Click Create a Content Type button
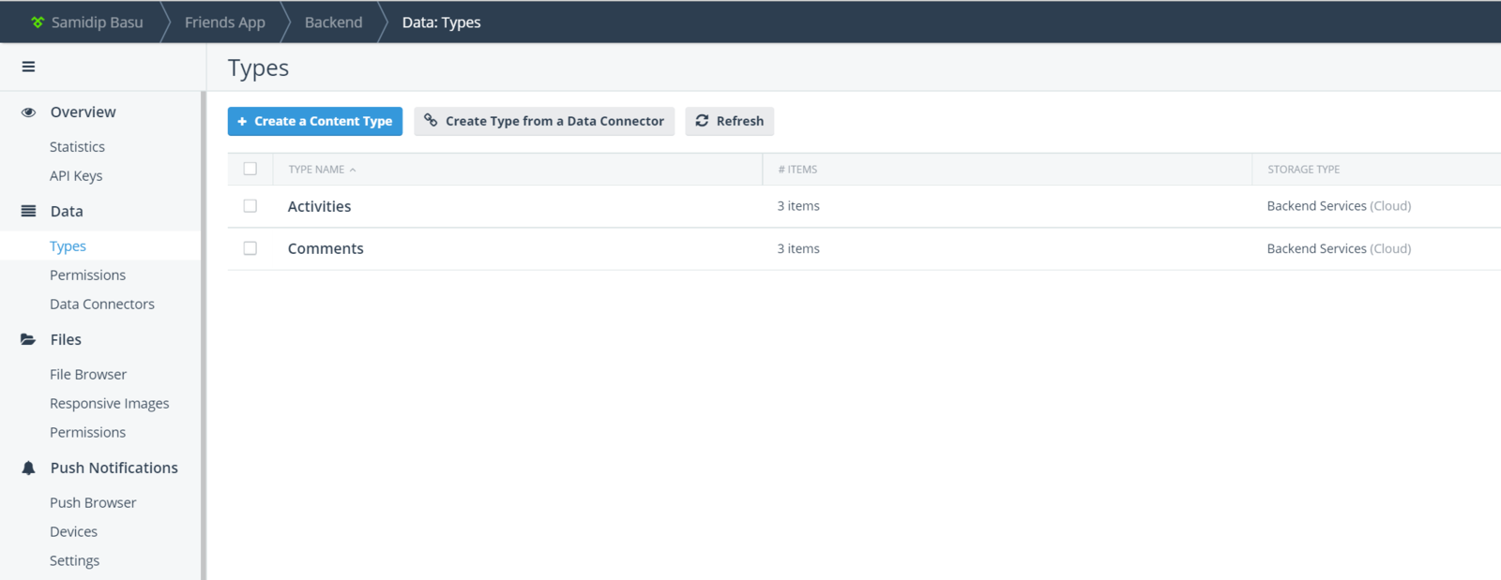1501x580 pixels. [x=315, y=121]
